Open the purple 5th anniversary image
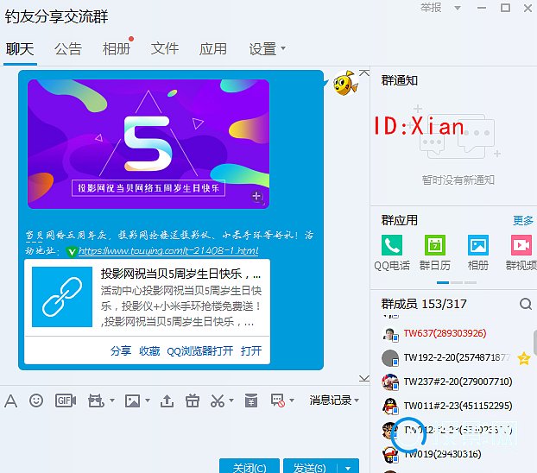Viewport: 537px width, 473px height. click(x=148, y=144)
